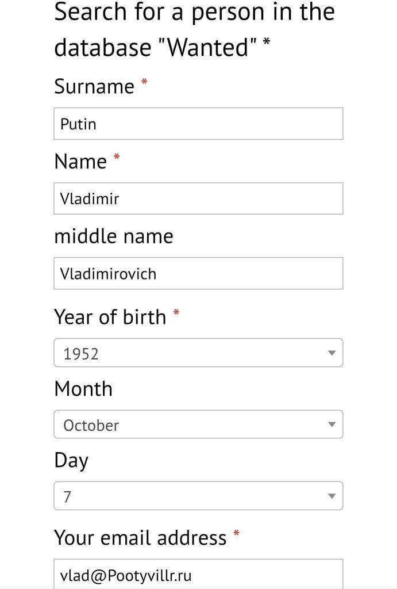The height and width of the screenshot is (589, 397).
Task: Click the "Year of birth" label text
Action: [x=110, y=317]
